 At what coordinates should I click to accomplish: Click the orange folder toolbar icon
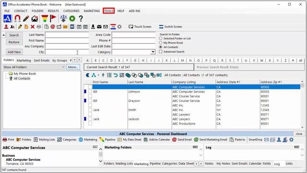pyautogui.click(x=65, y=27)
